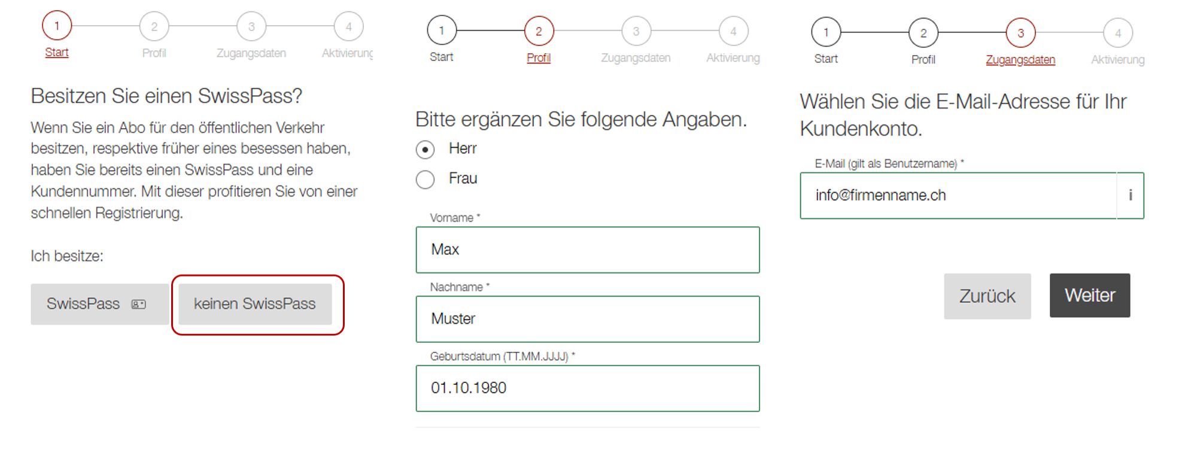Click the 'Nachname *' field label
This screenshot has height=453, width=1179.
(x=460, y=287)
